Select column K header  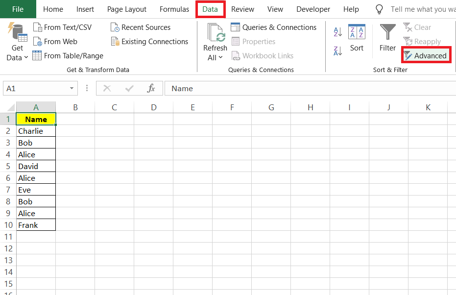[428, 107]
